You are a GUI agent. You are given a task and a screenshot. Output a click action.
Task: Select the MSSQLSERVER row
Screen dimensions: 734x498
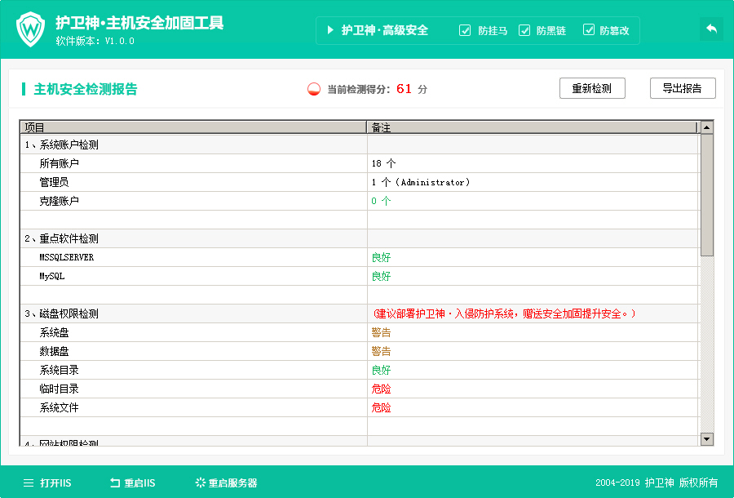(360, 257)
